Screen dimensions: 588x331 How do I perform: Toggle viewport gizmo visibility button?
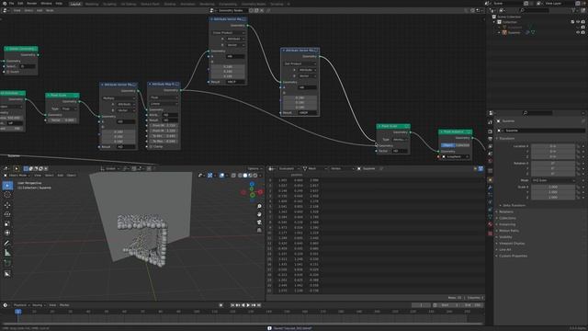(x=210, y=176)
